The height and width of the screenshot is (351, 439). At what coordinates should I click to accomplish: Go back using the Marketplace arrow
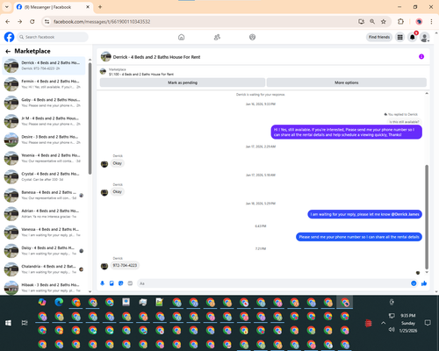click(x=8, y=51)
